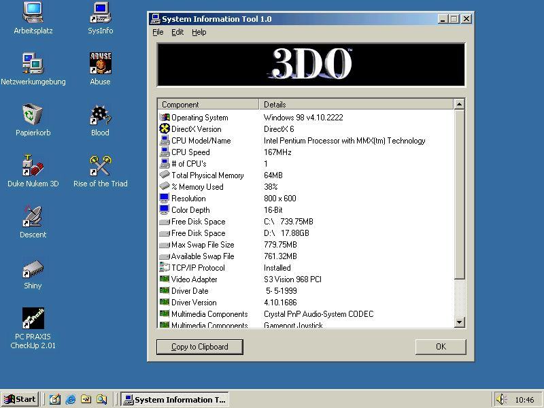Click the Descent desktop shortcut

tap(33, 222)
